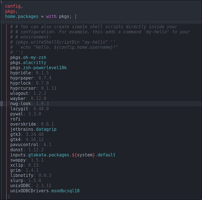The image size is (202, 200).
Task: Click the 'with' keyword
Action: [51, 16]
